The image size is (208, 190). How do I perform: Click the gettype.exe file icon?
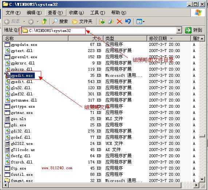pos(7,106)
